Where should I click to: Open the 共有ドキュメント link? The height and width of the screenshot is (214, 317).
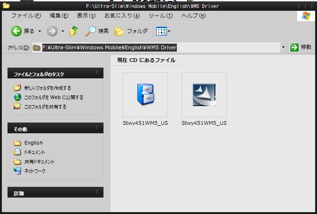[40, 161]
